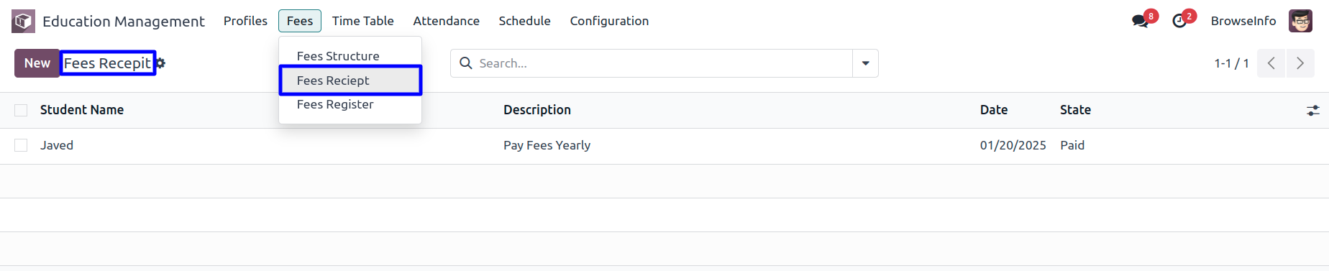
Task: Go to previous page arrow
Action: coord(1271,63)
